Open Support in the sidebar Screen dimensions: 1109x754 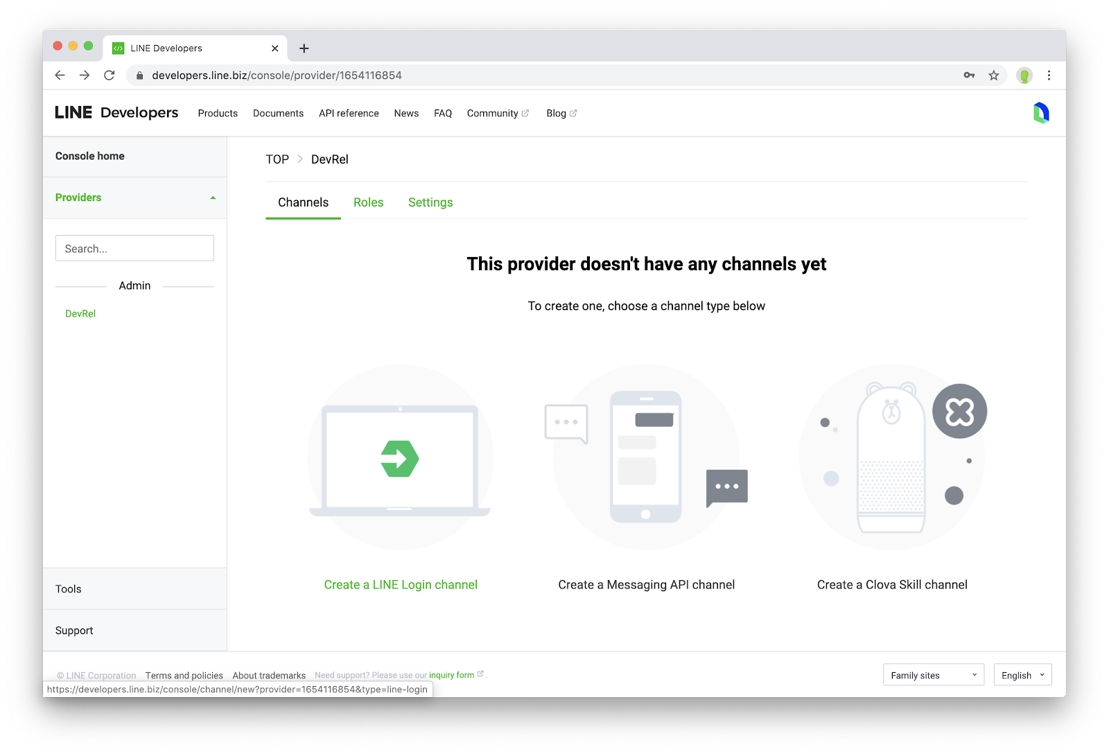coord(134,631)
